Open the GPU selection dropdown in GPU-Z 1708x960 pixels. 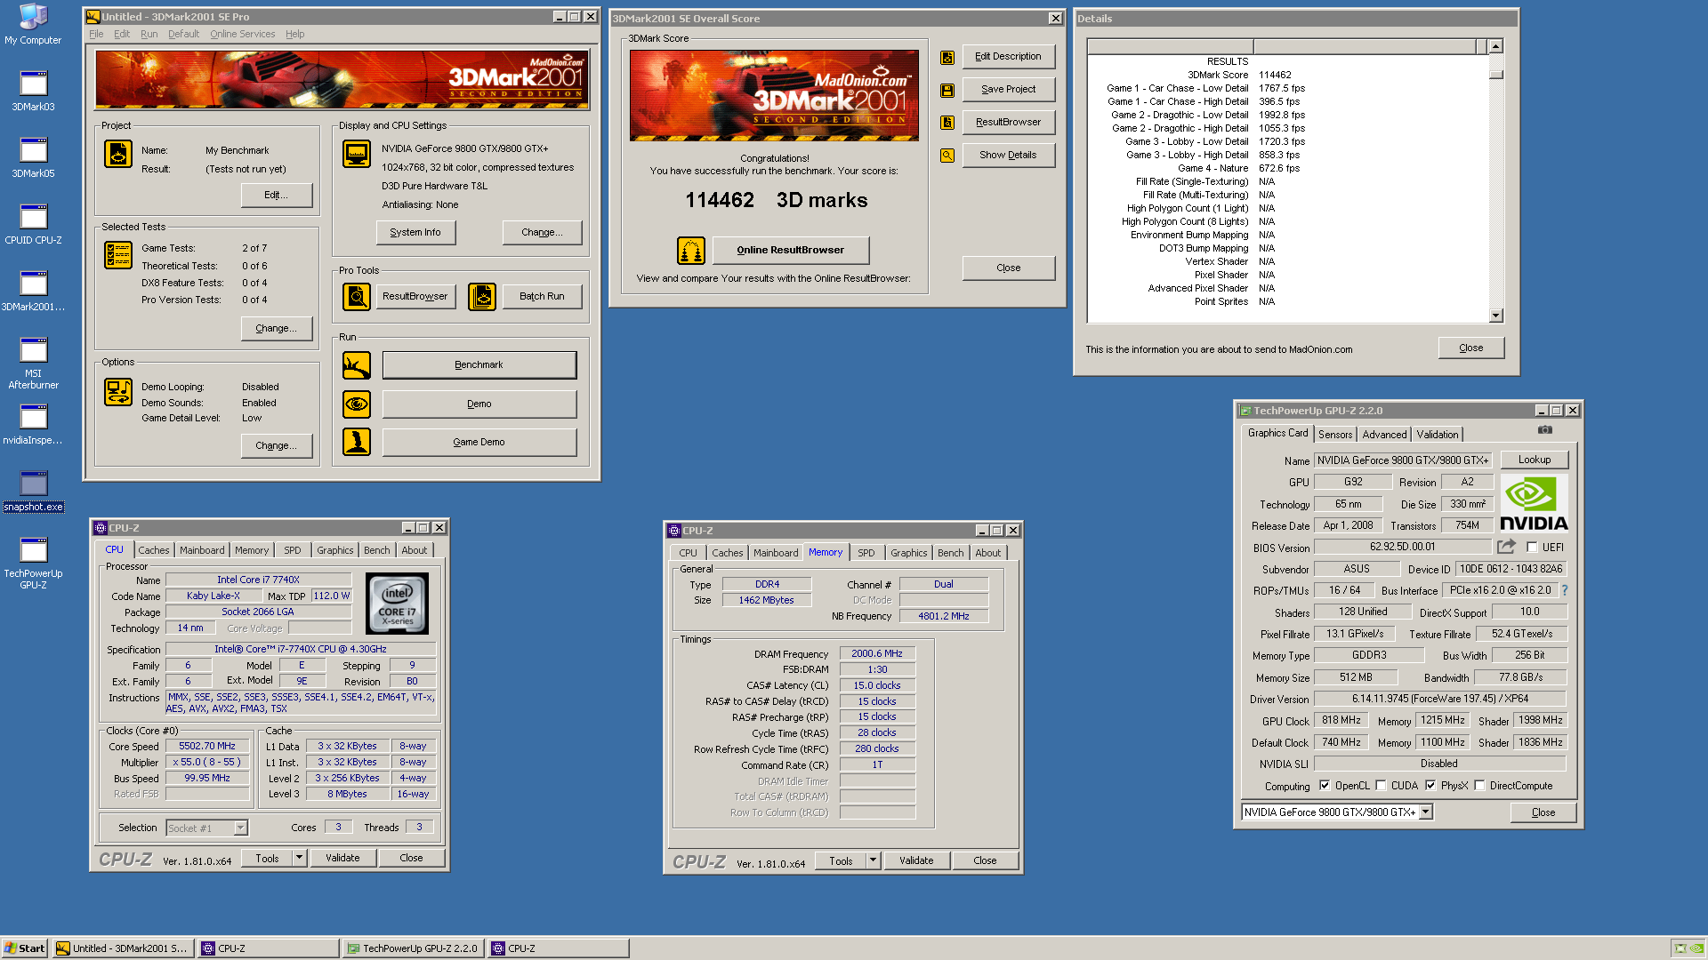(1426, 812)
